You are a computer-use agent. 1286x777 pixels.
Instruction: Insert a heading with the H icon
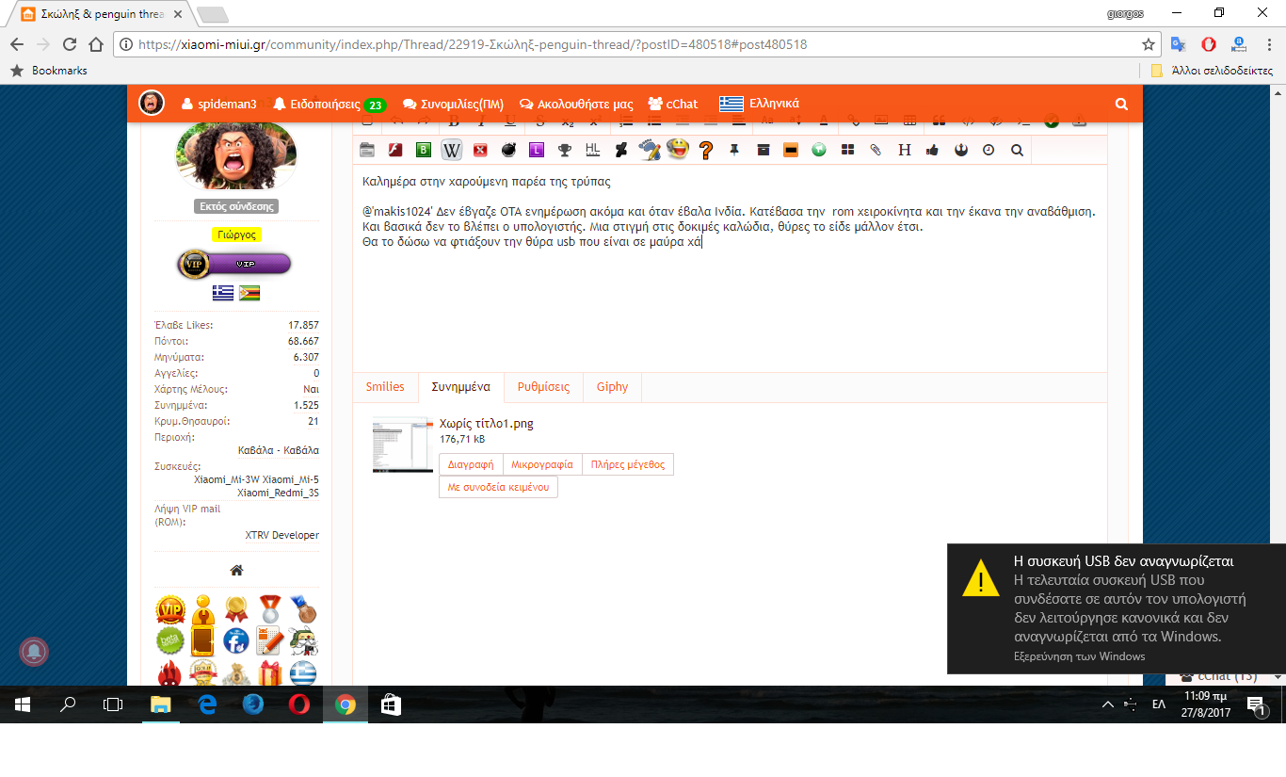click(904, 150)
